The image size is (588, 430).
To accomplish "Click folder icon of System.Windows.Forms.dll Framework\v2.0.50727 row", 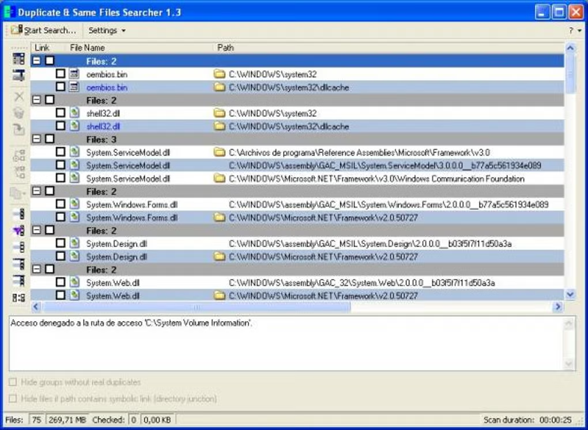I will coord(220,217).
